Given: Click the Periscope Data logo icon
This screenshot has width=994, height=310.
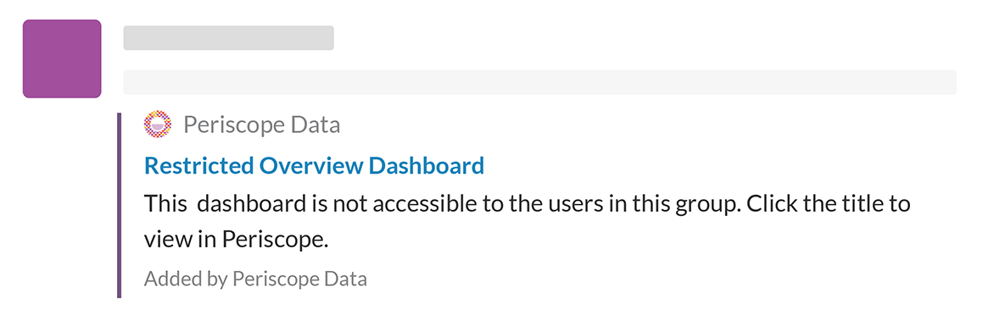Looking at the screenshot, I should [158, 124].
